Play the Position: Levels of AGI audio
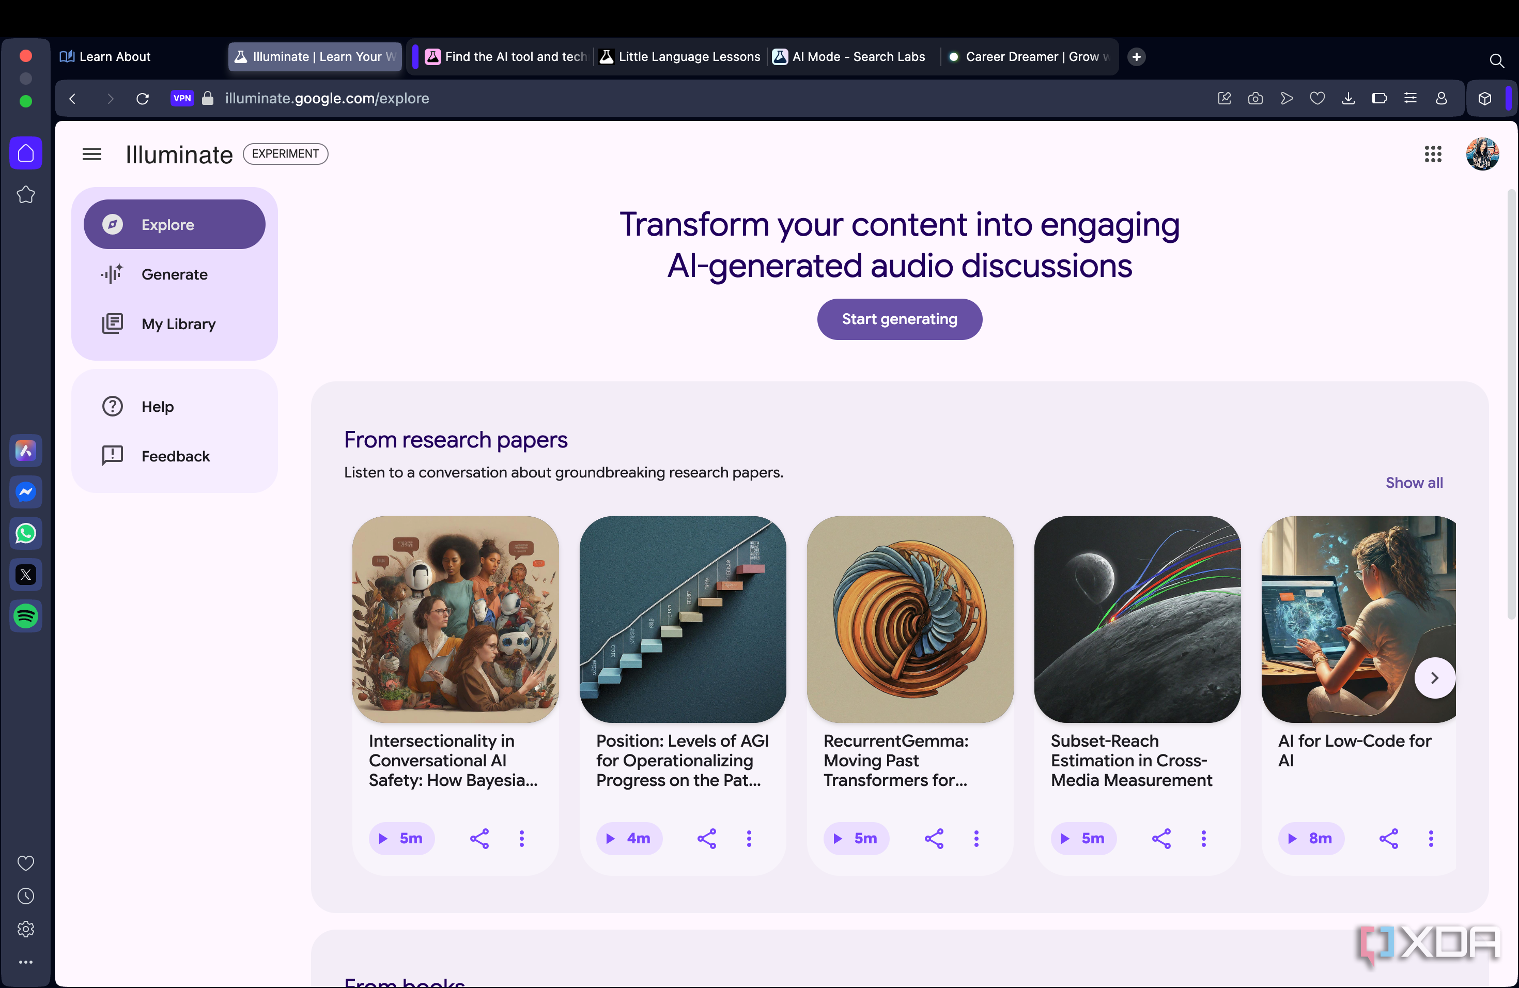 [629, 838]
